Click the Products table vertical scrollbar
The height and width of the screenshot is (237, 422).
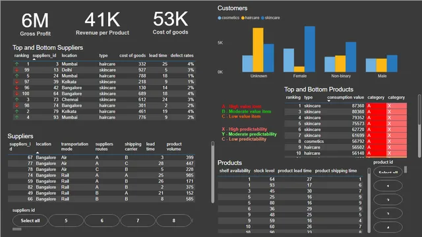369,200
